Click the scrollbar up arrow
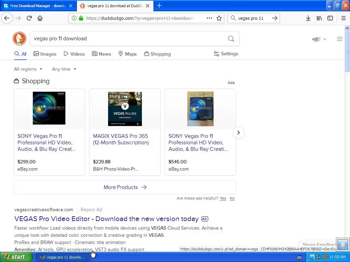This screenshot has width=350, height=262. tap(347, 28)
